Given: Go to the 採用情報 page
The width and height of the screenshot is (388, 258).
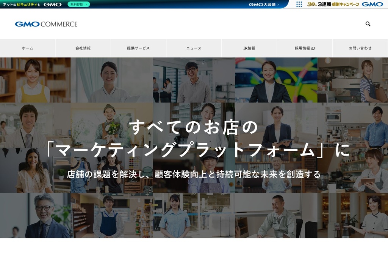Looking at the screenshot, I should (301, 48).
